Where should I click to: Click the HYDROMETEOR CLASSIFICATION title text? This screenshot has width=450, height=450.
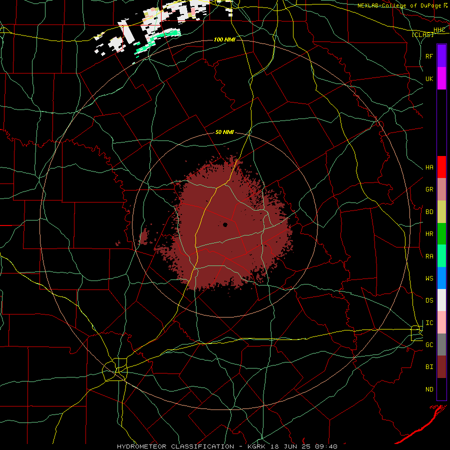click(x=175, y=446)
